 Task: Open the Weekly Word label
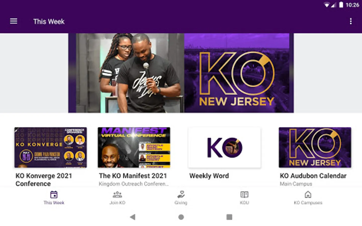[209, 176]
